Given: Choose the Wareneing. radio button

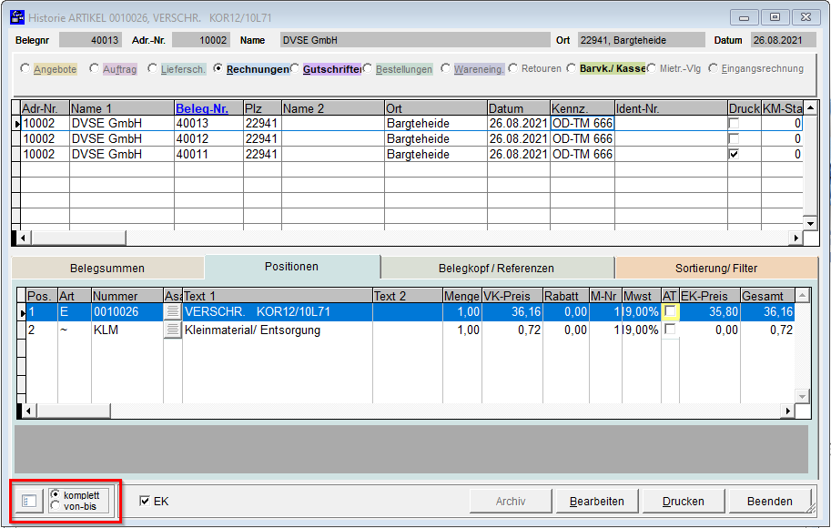Looking at the screenshot, I should pos(446,68).
